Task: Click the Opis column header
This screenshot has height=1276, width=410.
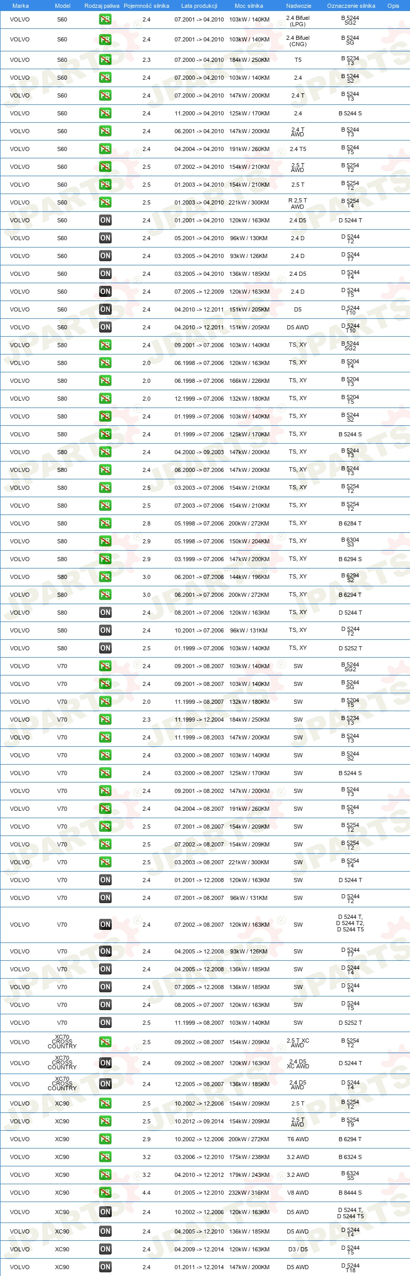Action: click(393, 6)
